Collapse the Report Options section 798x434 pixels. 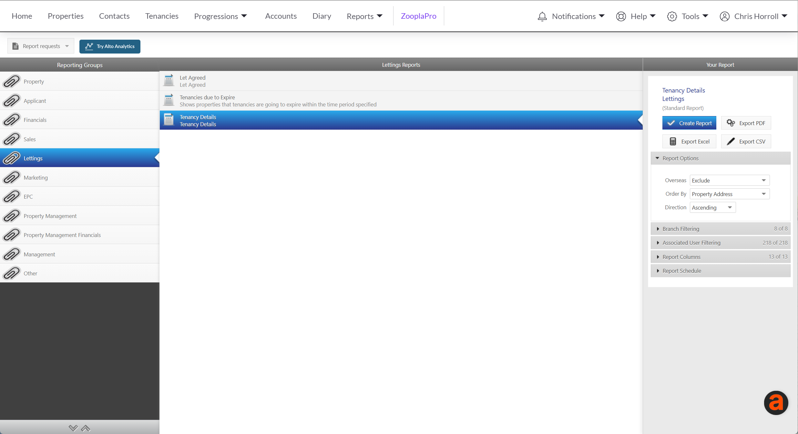[721, 158]
